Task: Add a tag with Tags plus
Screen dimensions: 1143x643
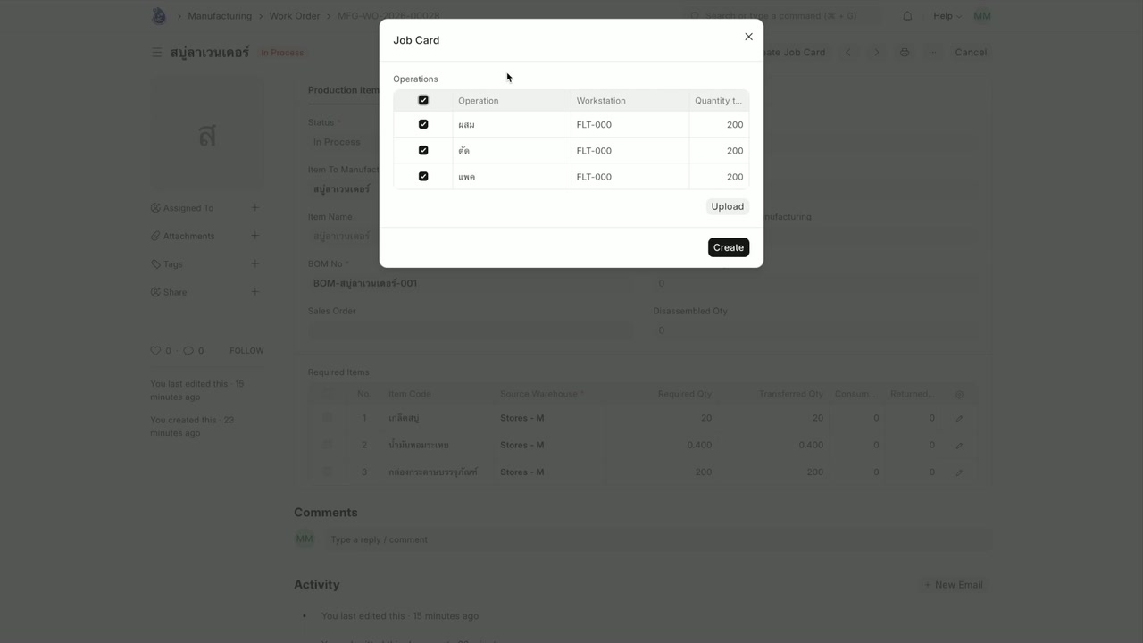Action: click(x=254, y=263)
